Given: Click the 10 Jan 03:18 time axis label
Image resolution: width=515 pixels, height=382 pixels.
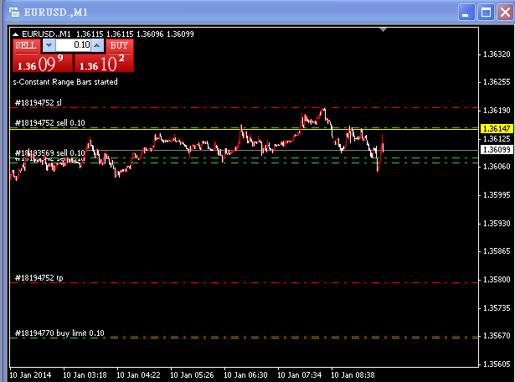Looking at the screenshot, I should click(85, 374).
